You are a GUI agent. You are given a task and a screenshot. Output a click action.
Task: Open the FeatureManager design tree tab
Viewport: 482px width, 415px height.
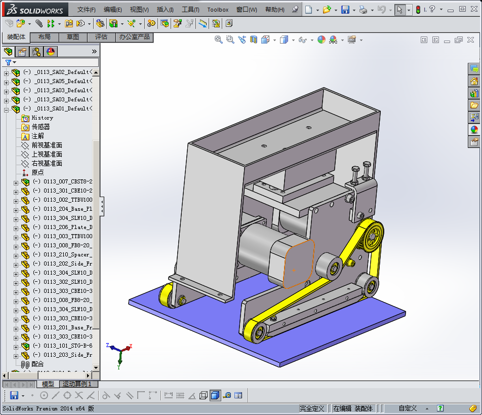8,52
